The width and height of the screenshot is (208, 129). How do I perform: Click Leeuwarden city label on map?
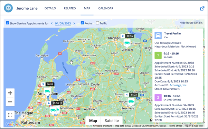pyautogui.click(x=84, y=39)
